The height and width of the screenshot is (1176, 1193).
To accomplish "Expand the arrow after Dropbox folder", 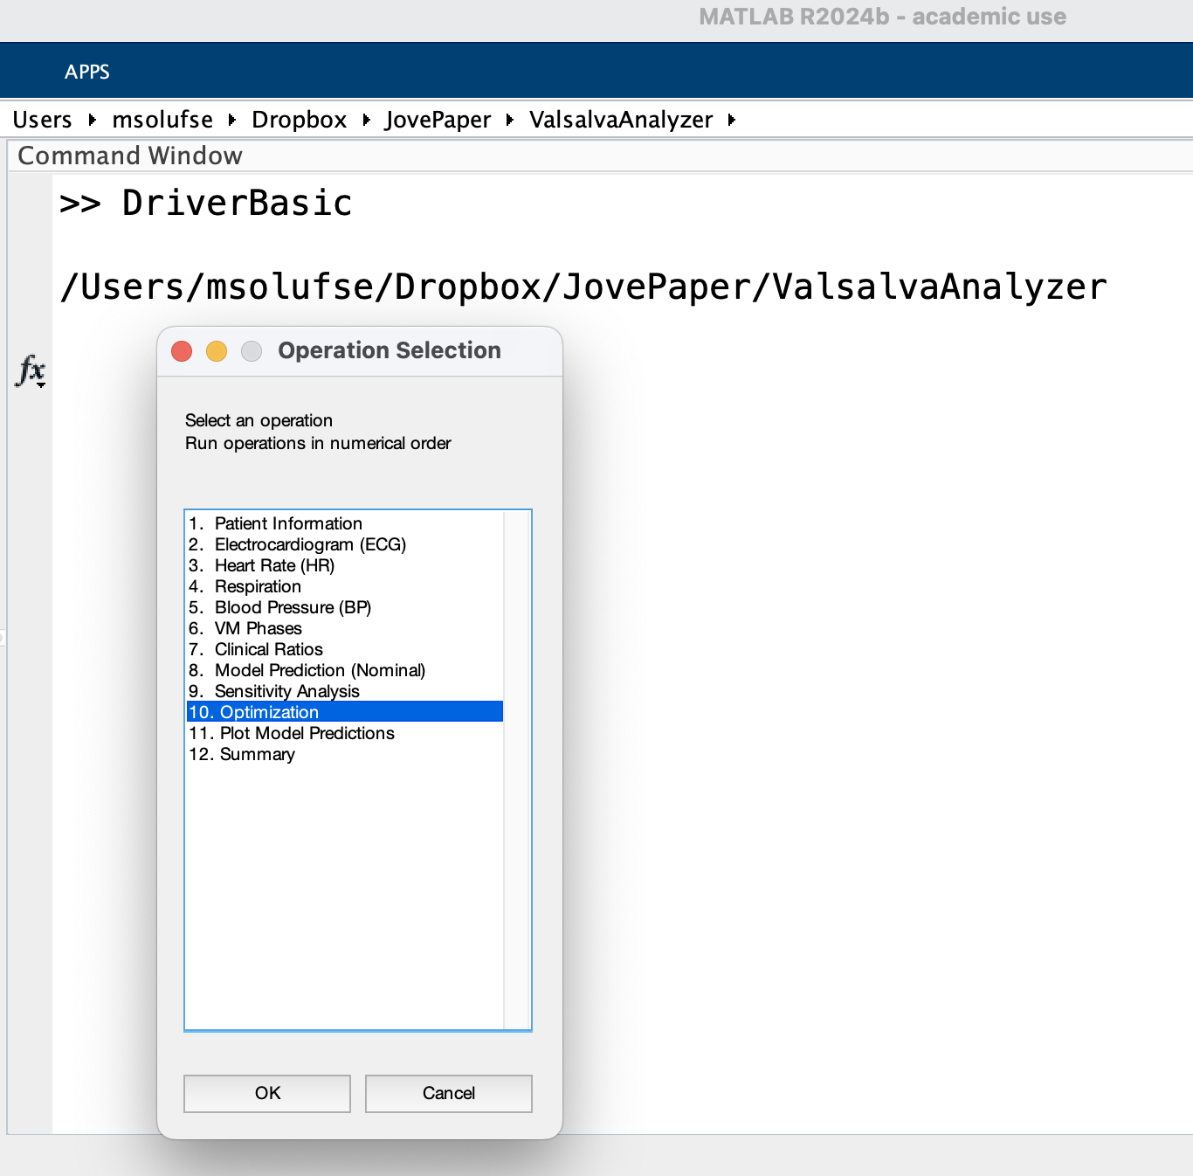I will [x=366, y=120].
